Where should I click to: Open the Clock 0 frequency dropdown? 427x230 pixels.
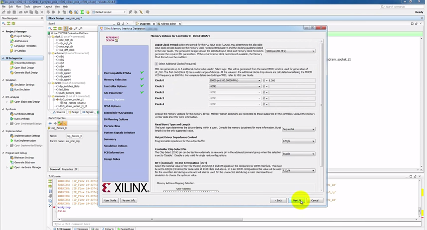point(235,80)
